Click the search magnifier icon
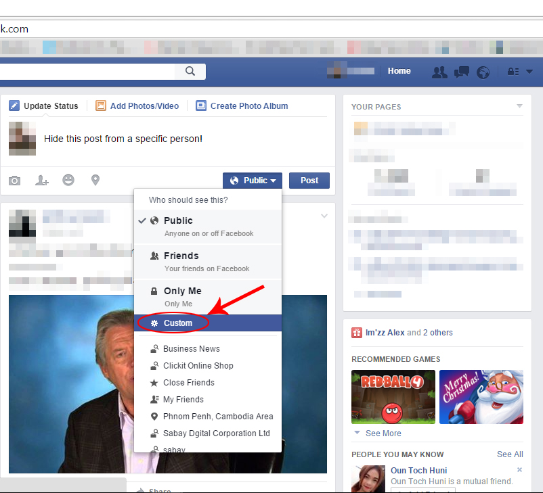 click(190, 71)
